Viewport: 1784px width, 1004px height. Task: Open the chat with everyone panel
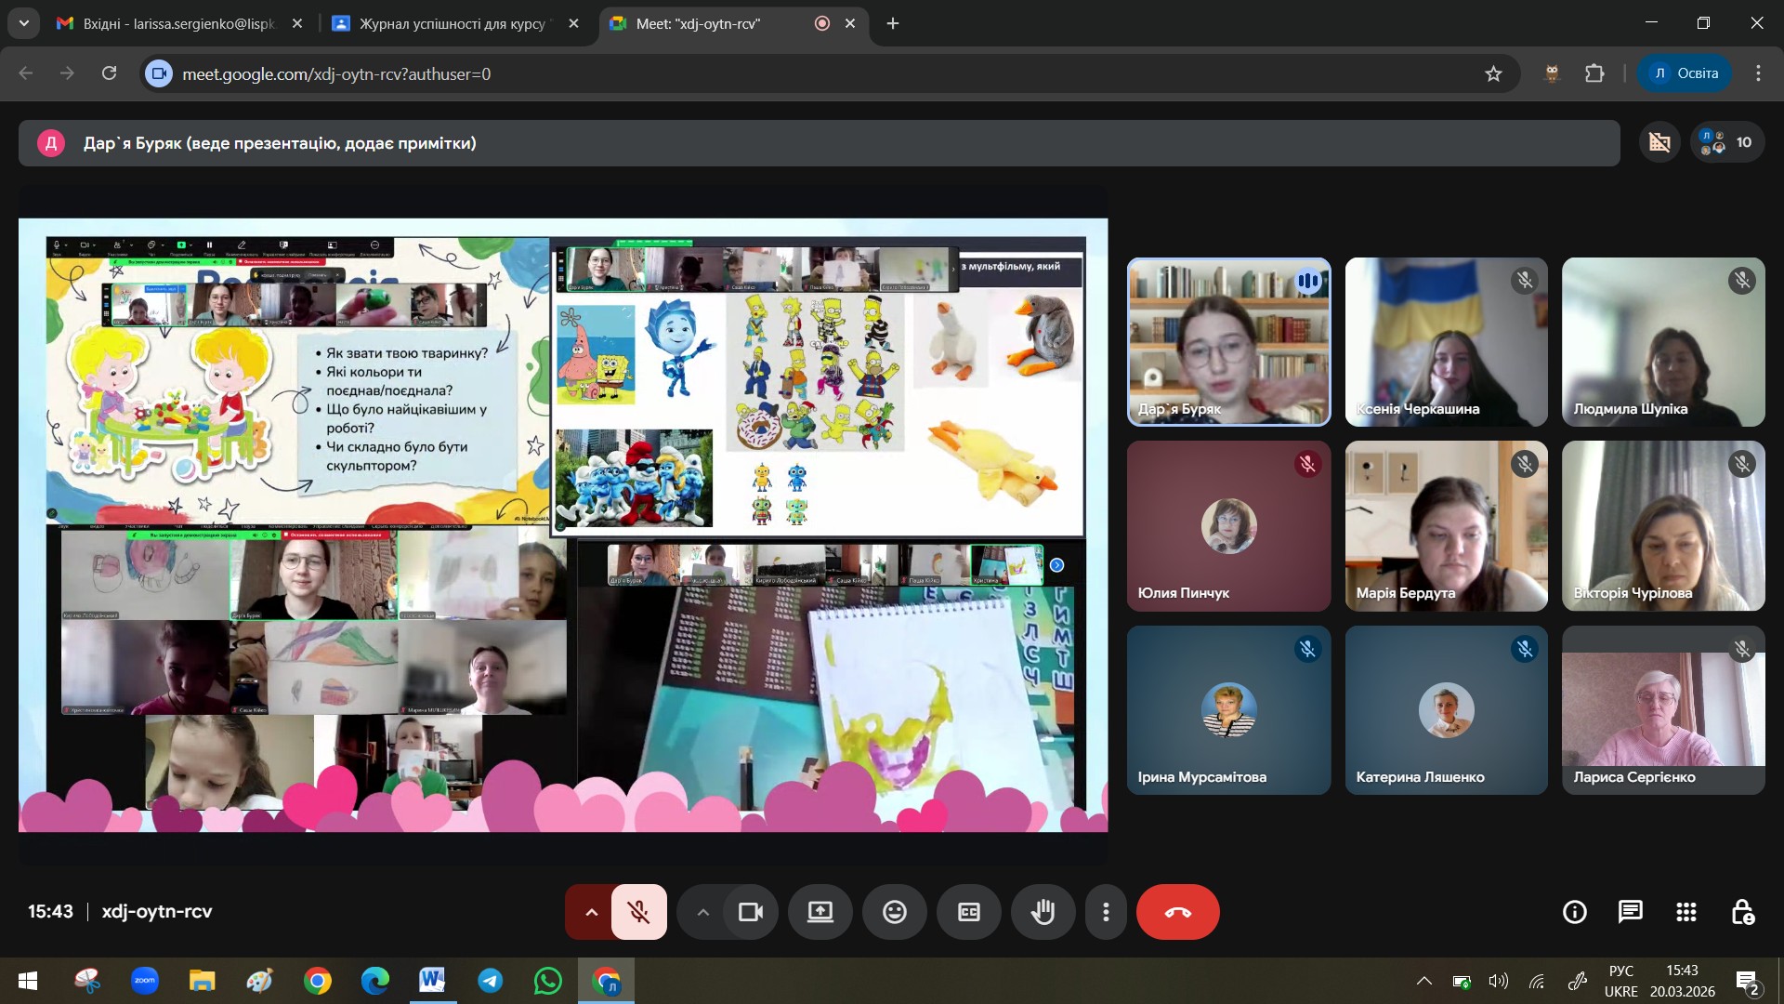point(1630,912)
